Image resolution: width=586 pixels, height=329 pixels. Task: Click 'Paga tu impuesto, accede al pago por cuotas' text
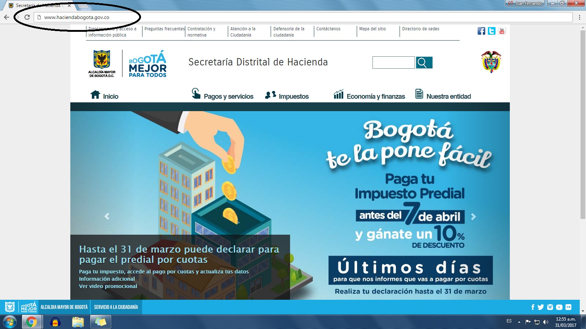(x=164, y=272)
